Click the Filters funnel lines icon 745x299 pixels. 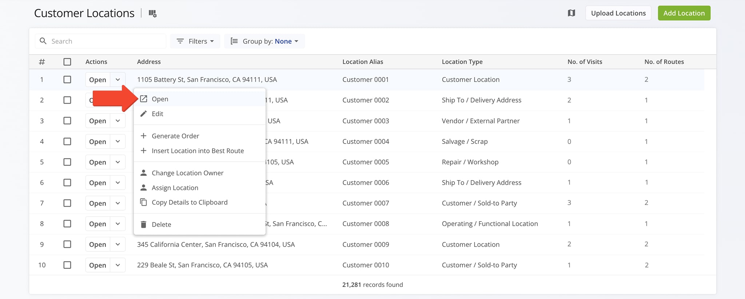coord(180,41)
